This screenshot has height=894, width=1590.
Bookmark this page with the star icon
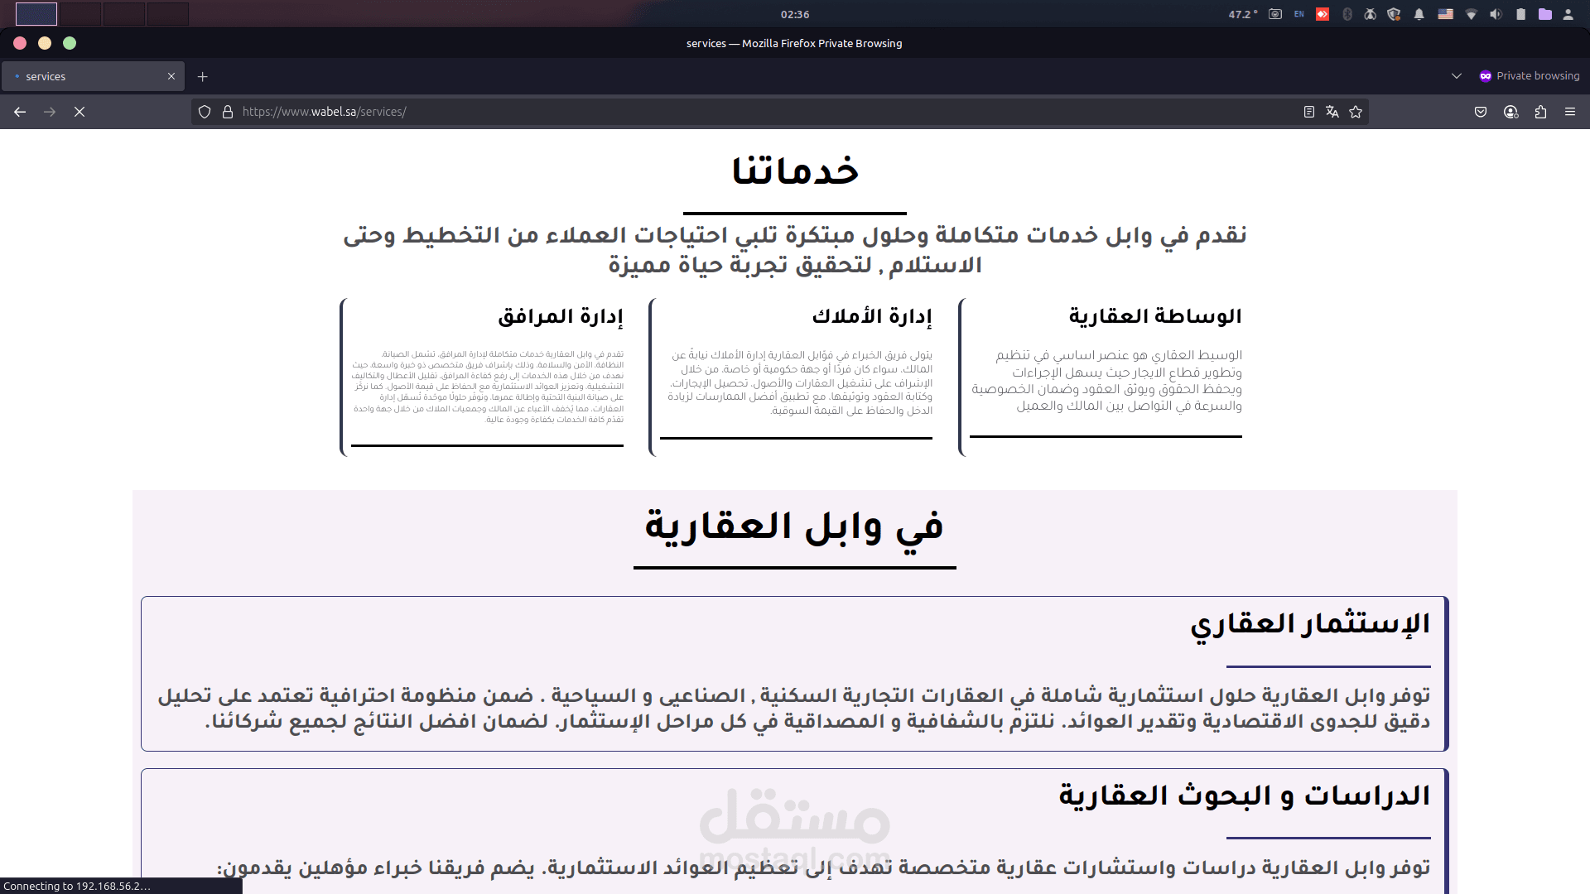tap(1356, 112)
